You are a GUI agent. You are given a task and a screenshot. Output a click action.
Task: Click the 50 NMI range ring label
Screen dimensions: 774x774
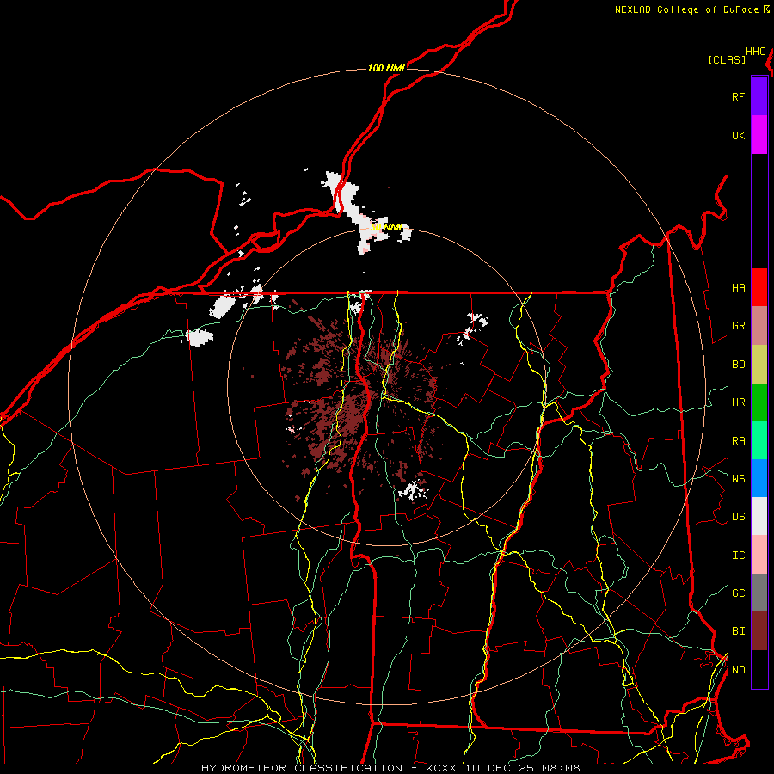pyautogui.click(x=386, y=227)
